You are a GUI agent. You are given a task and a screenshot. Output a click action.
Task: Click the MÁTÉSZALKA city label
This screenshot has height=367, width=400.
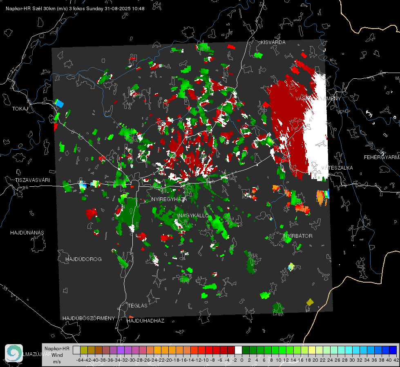(x=337, y=168)
